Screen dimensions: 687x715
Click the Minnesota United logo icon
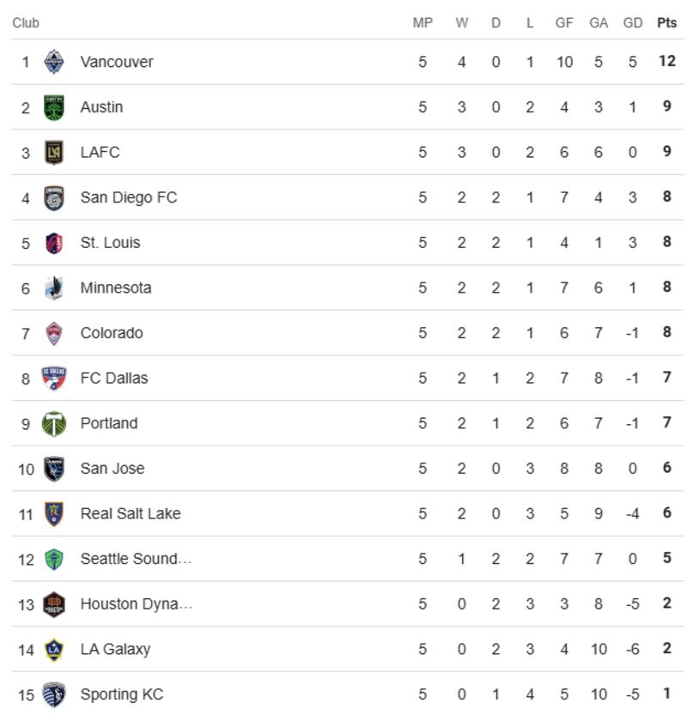54,288
